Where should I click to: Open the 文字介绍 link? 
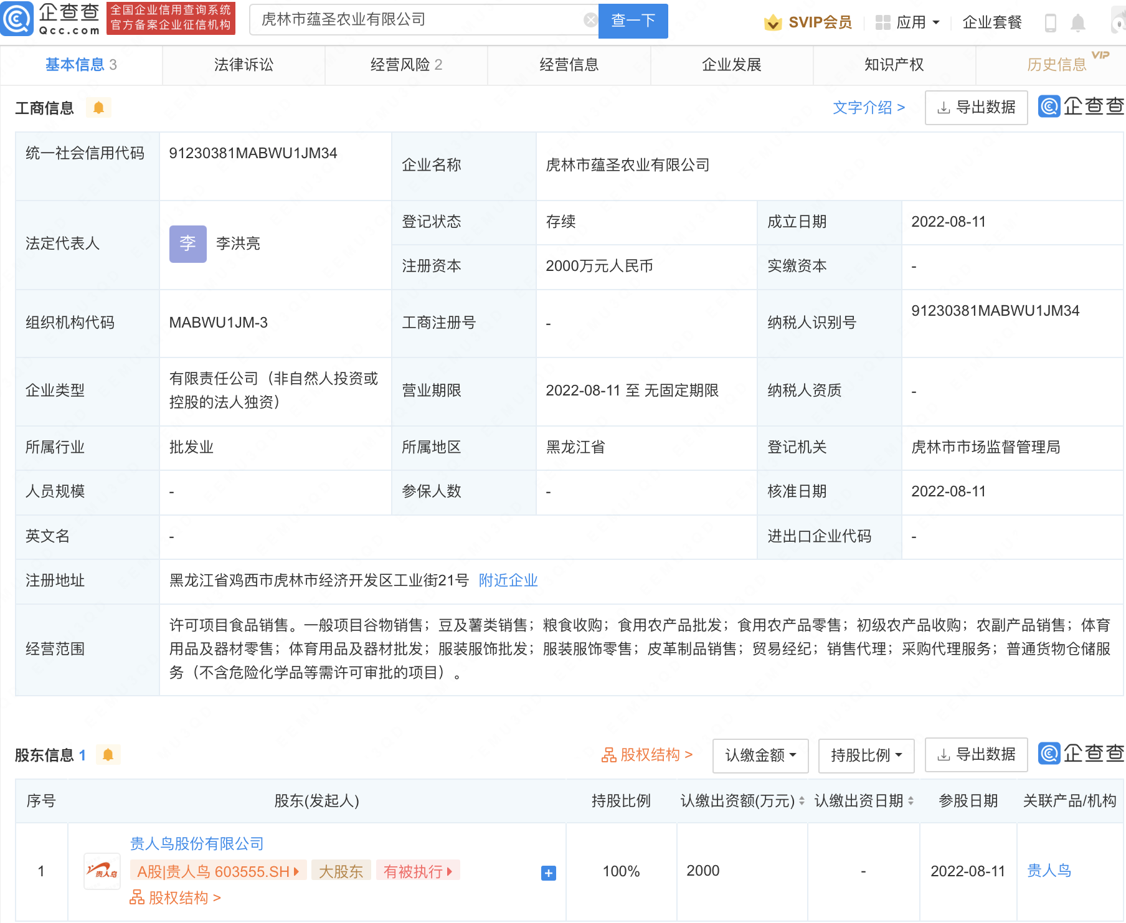tap(869, 108)
